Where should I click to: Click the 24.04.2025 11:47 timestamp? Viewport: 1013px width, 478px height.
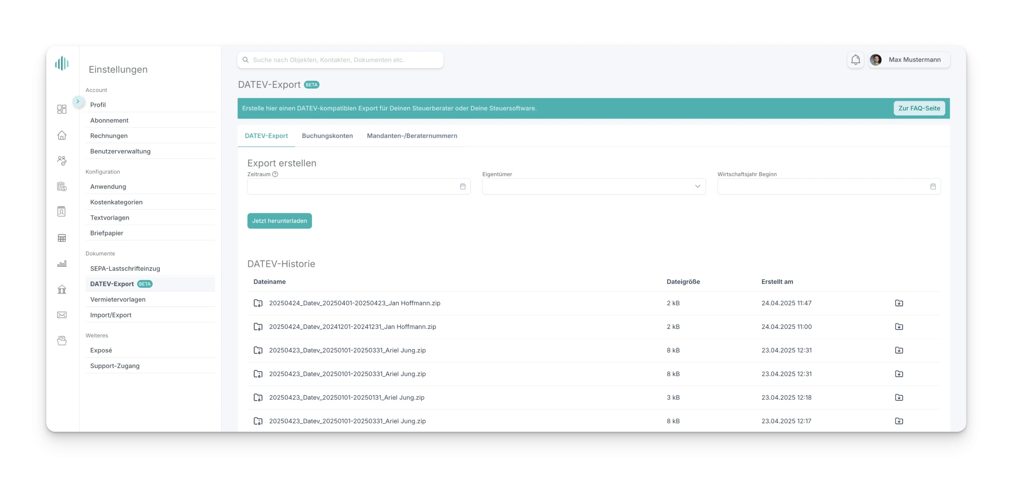click(786, 303)
